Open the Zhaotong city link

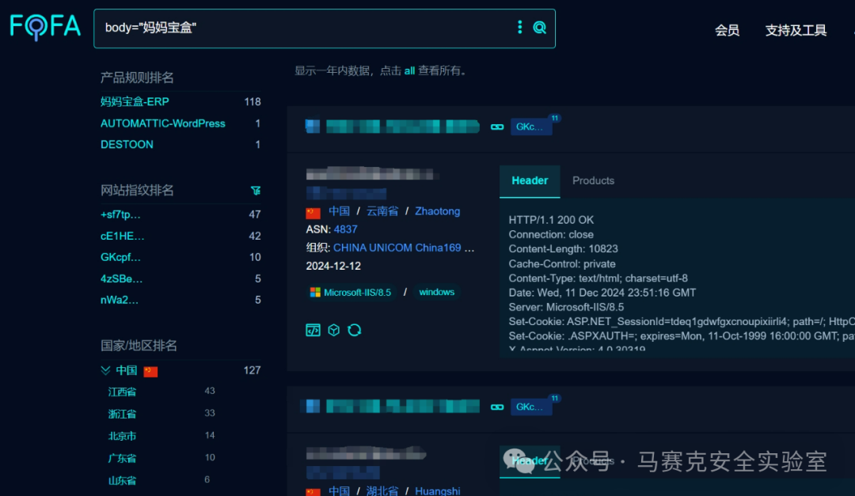point(437,211)
